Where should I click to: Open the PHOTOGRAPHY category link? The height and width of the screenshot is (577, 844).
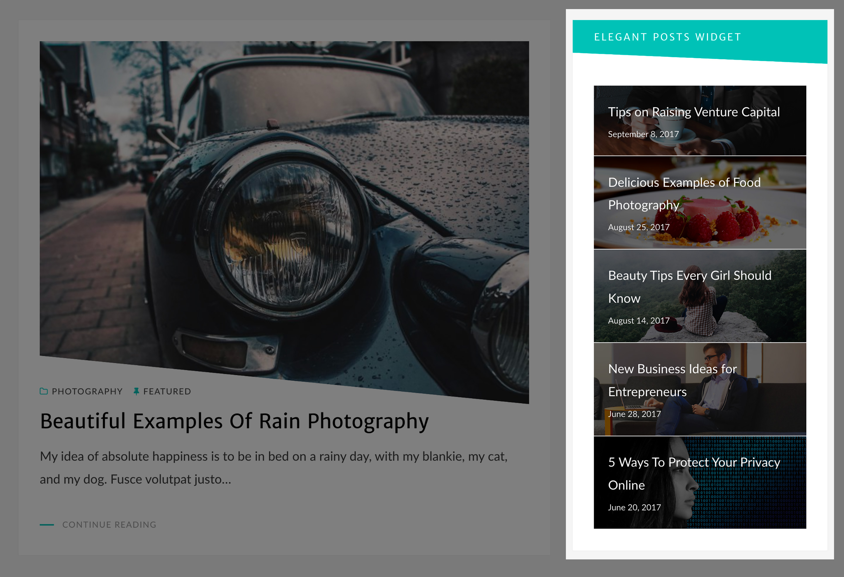87,391
